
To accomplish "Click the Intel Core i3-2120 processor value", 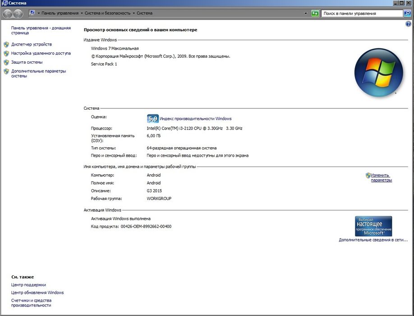I will point(194,128).
